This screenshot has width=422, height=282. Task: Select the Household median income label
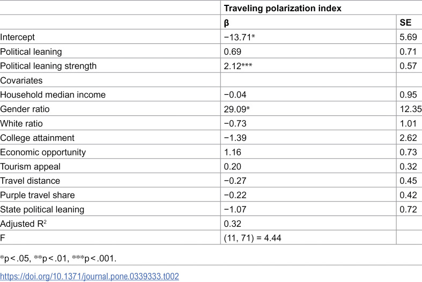(x=53, y=95)
